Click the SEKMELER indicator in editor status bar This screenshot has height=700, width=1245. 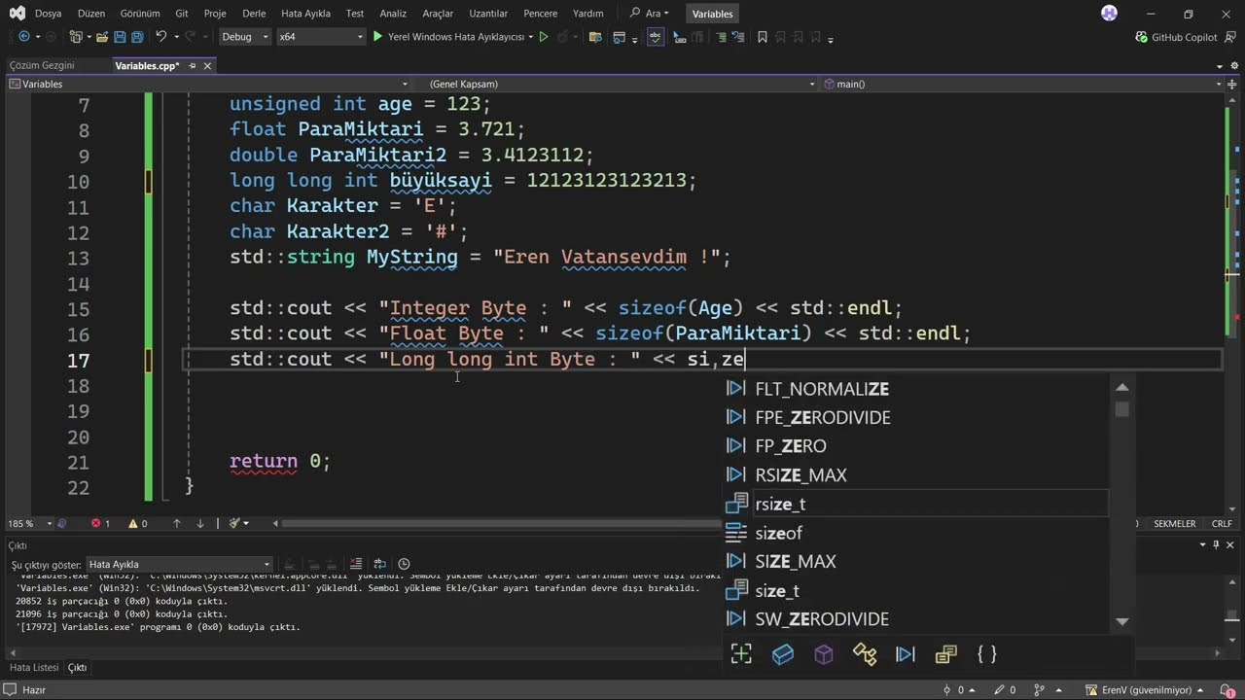point(1175,523)
